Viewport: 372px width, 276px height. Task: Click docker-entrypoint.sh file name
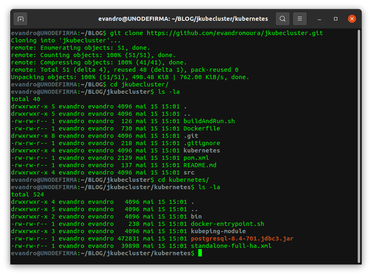[227, 224]
